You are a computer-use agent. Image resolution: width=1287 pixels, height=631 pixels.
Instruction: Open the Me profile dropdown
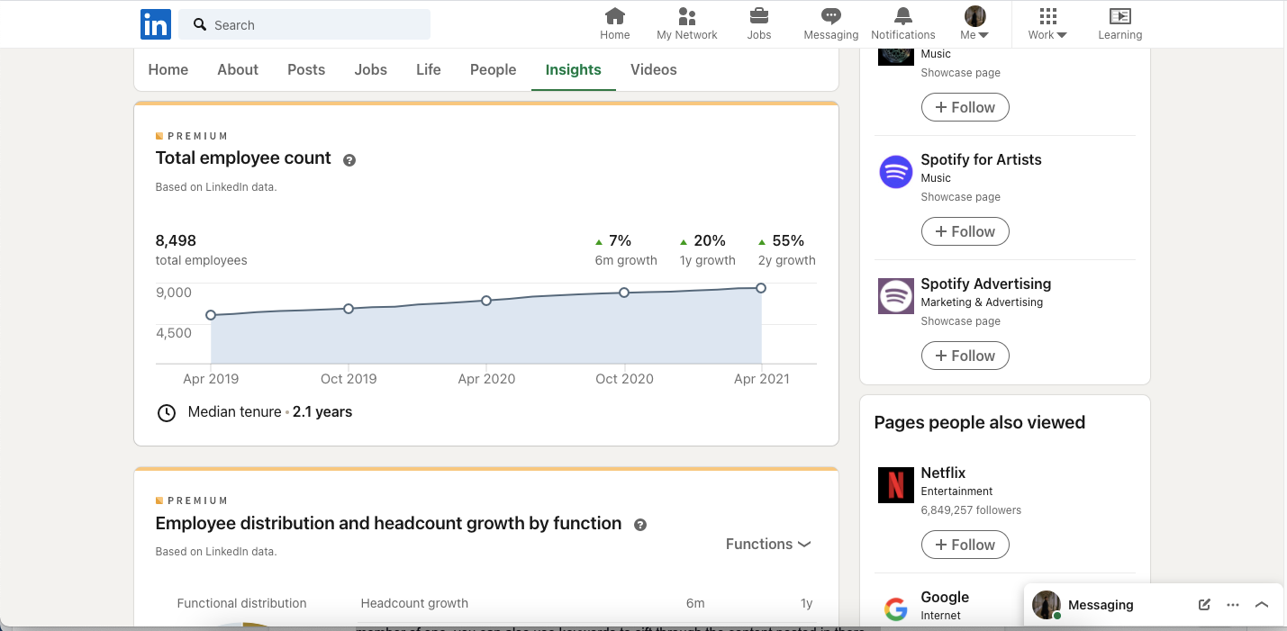point(974,24)
